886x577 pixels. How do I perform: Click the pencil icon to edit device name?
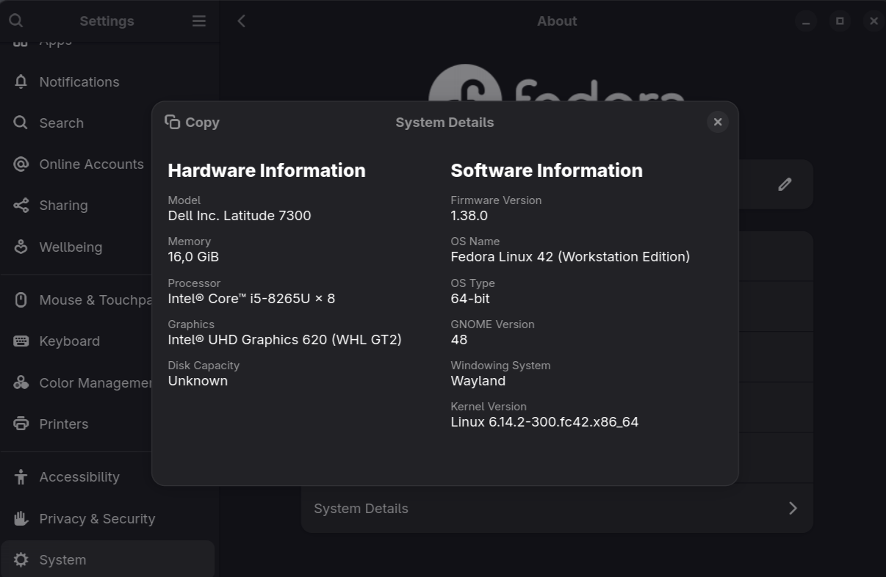pyautogui.click(x=785, y=184)
